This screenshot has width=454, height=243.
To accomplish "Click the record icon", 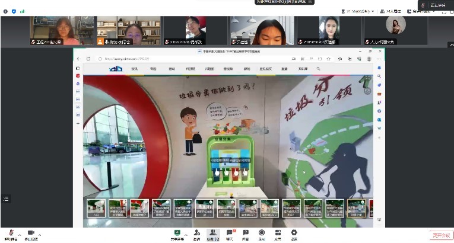I will (x=261, y=233).
